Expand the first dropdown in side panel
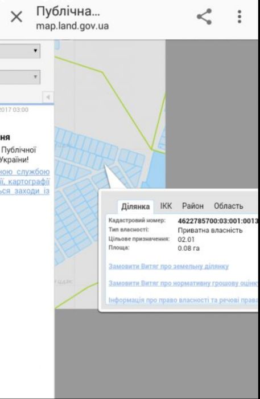The image size is (260, 399). (x=20, y=51)
